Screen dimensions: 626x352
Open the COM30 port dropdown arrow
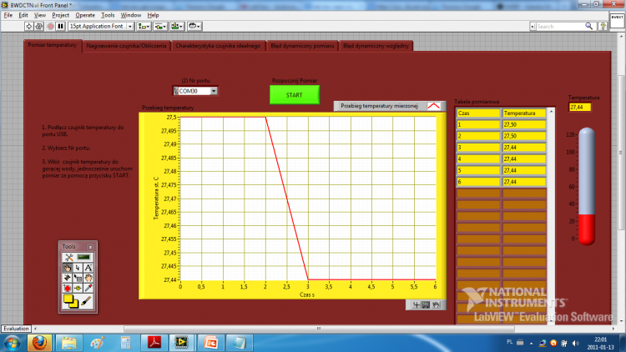click(214, 91)
